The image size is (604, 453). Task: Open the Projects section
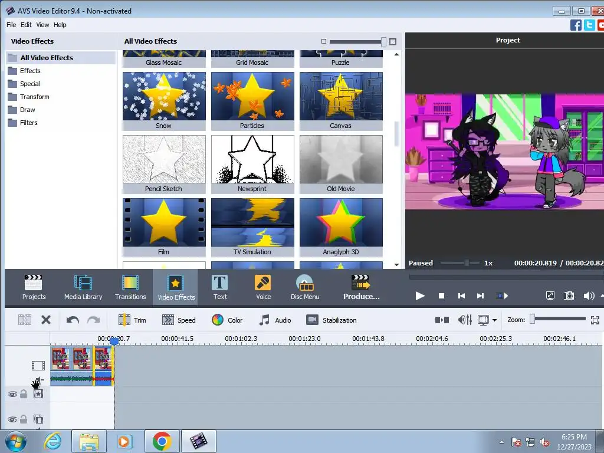point(34,287)
